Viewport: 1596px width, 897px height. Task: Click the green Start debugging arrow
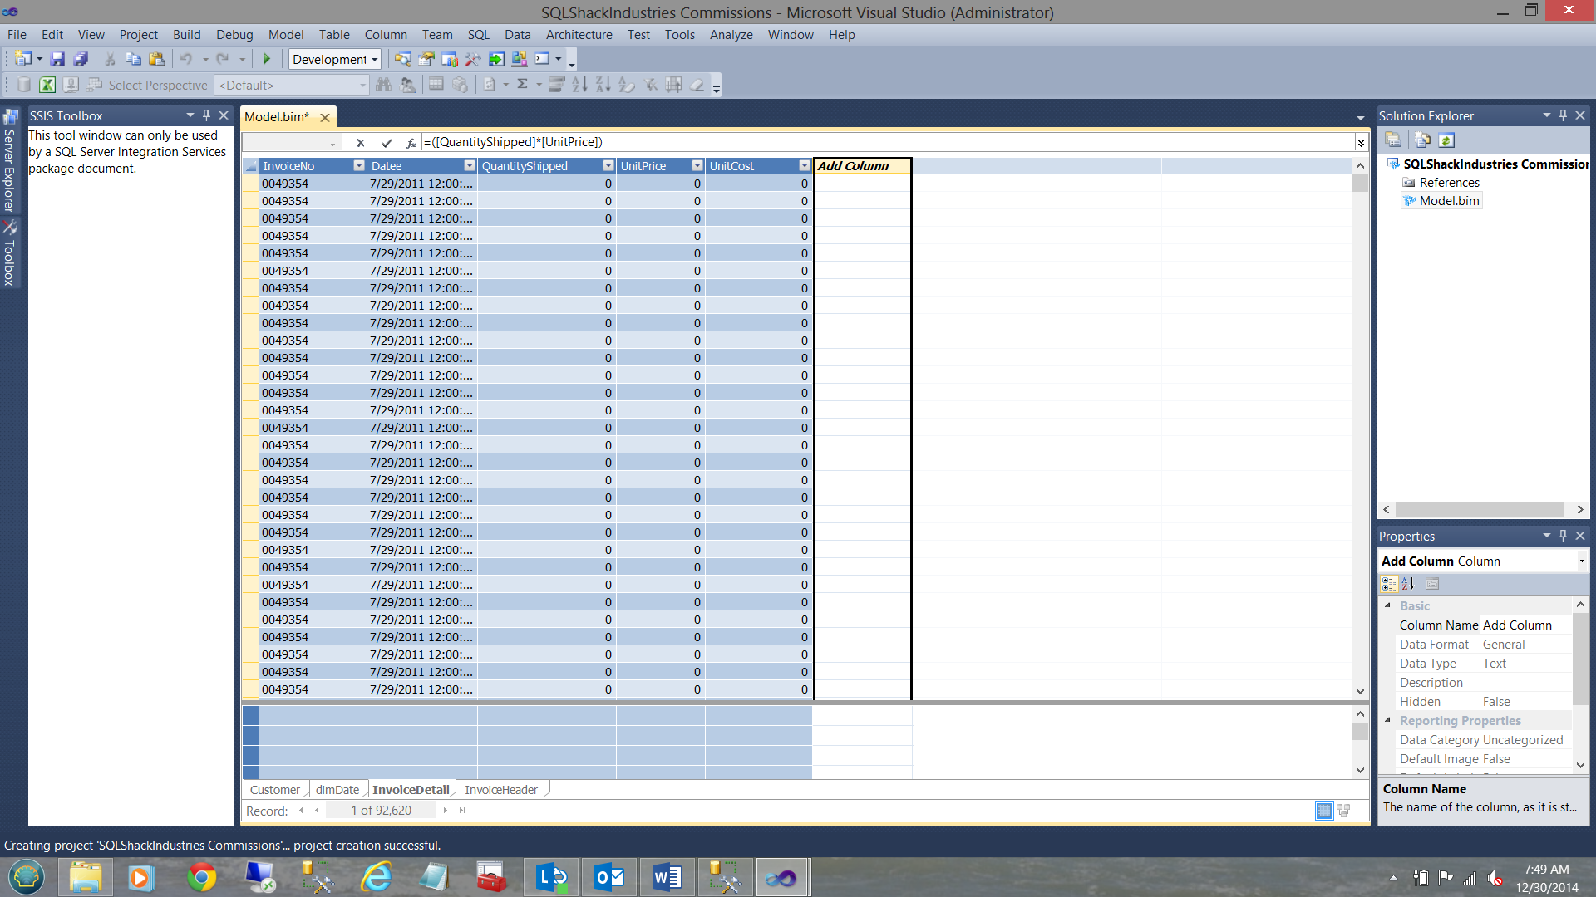coord(267,59)
